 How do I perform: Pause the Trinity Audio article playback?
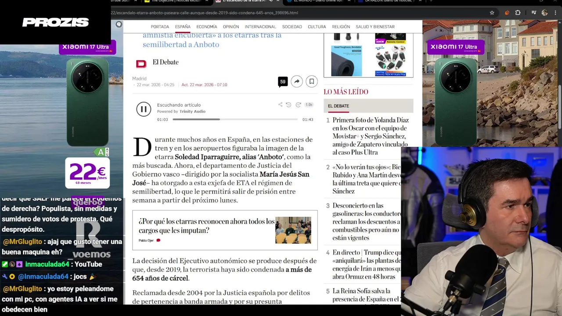144,109
